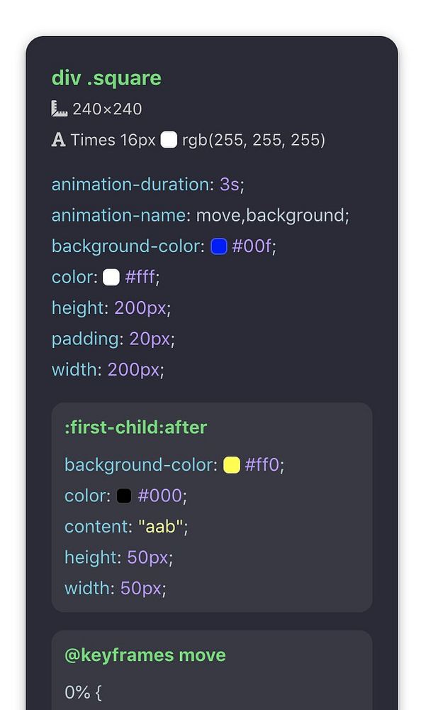Select the div .square heading
Screen dimensions: 438x710
coord(106,78)
